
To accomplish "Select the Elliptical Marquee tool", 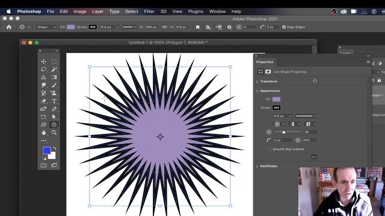I will [x=54, y=61].
